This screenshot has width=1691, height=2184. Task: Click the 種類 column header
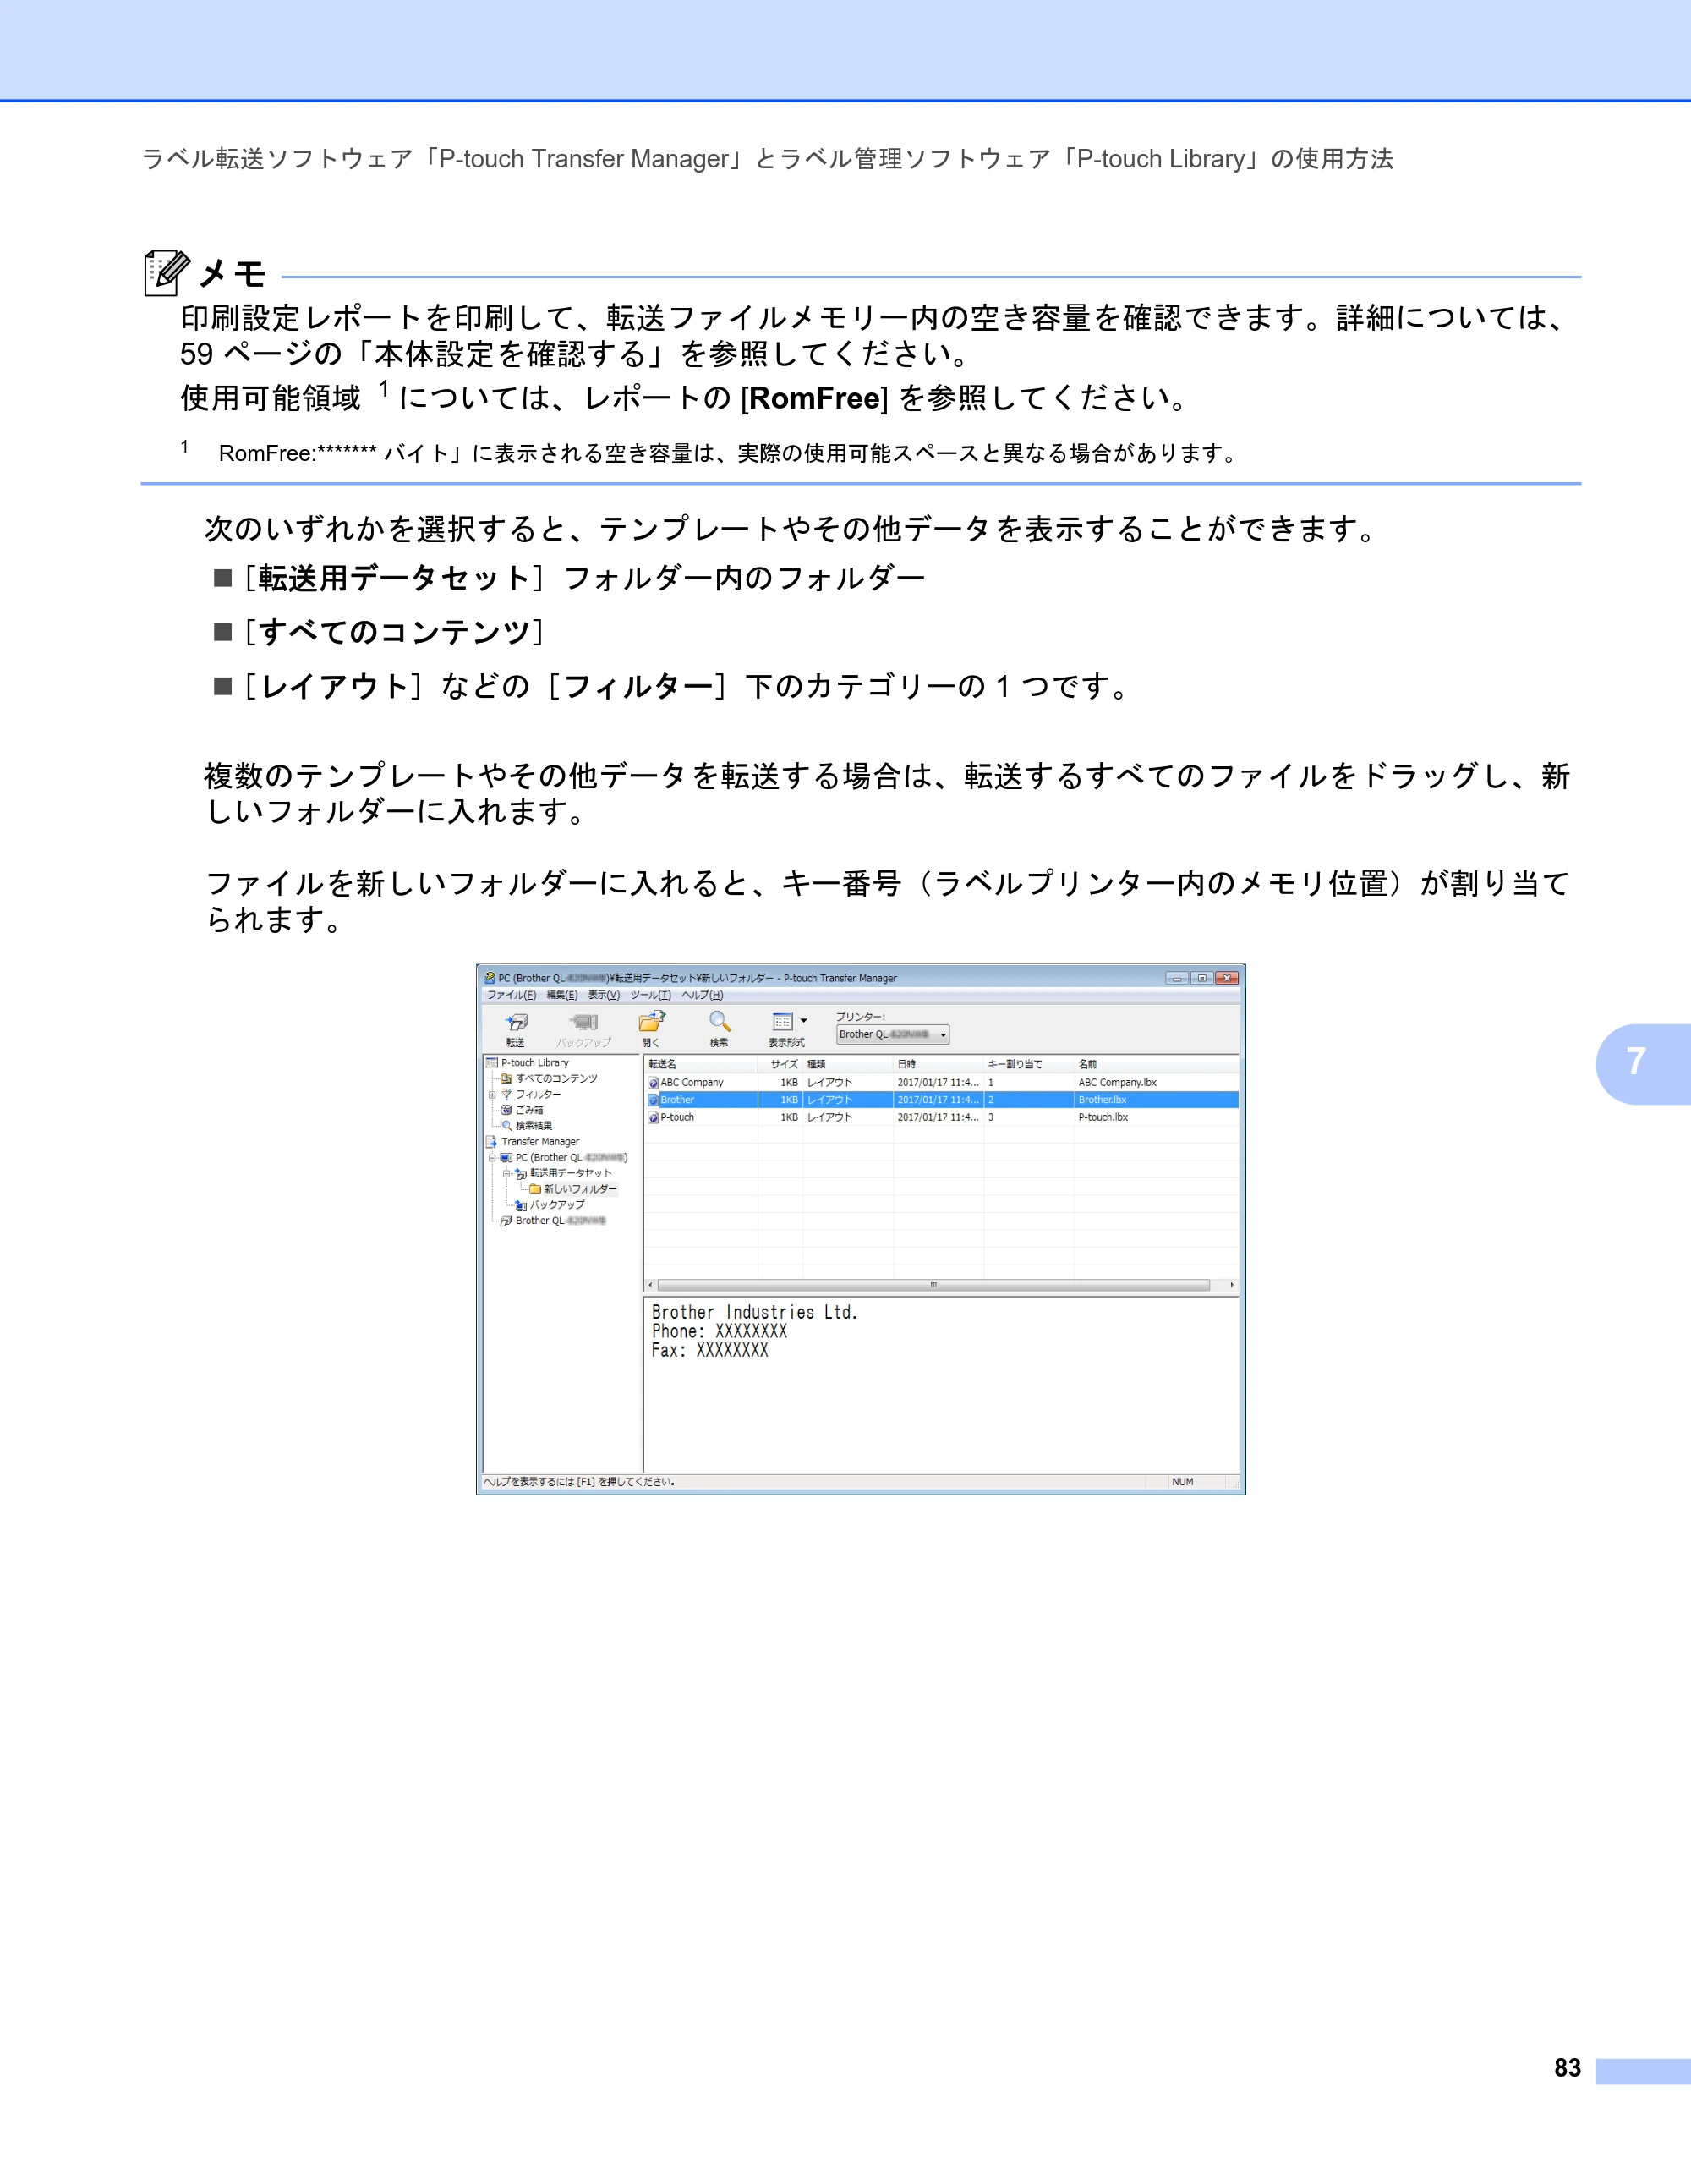847,1064
